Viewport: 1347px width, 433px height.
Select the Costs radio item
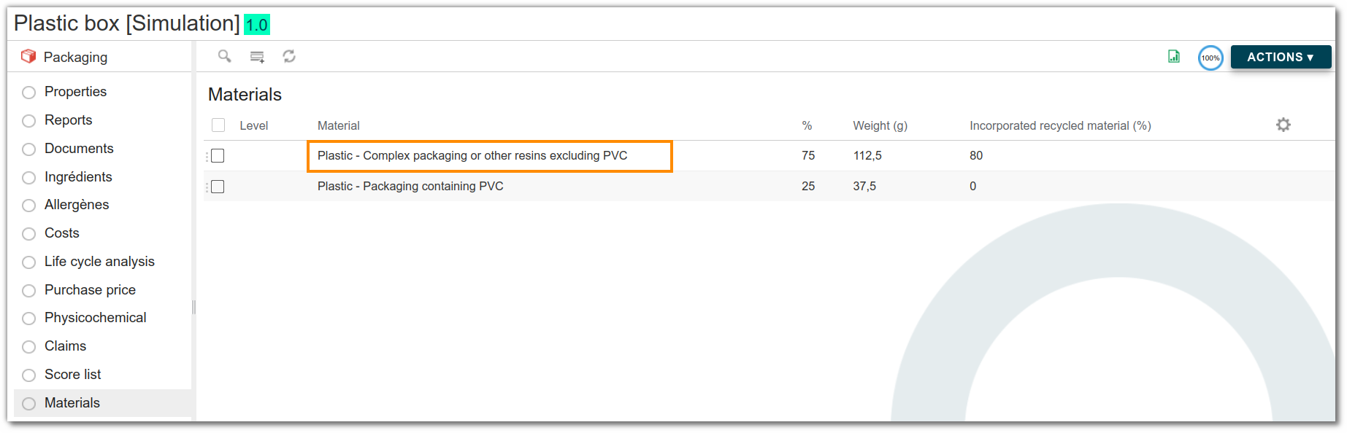tap(29, 234)
